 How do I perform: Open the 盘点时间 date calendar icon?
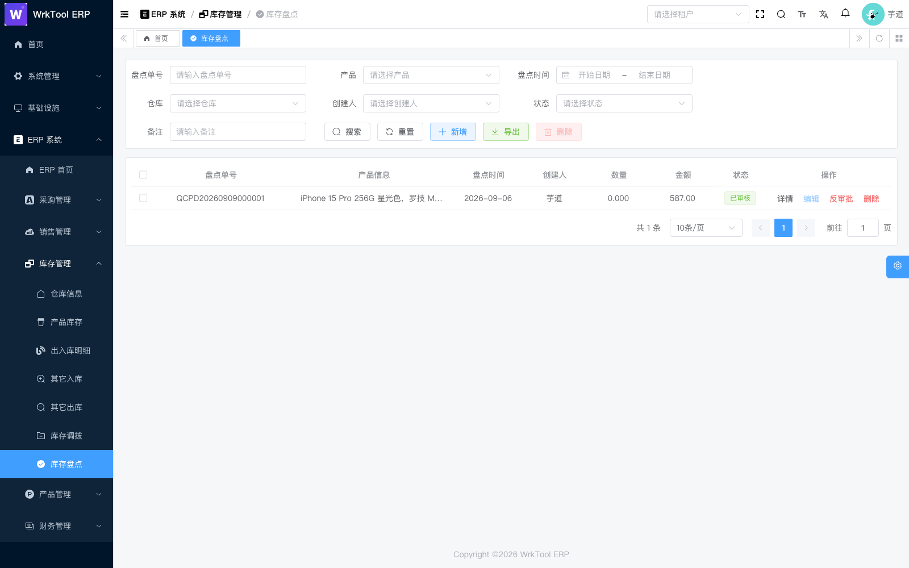tap(566, 75)
